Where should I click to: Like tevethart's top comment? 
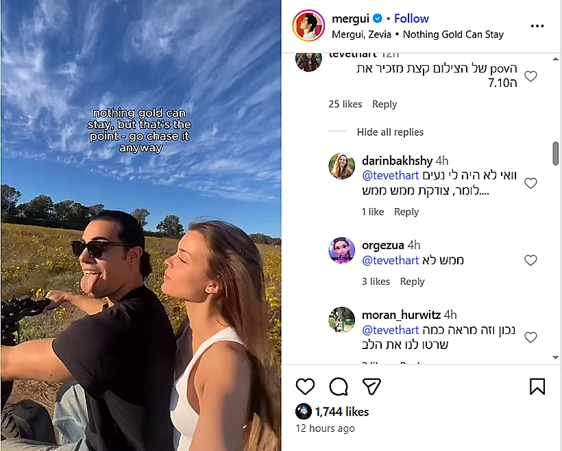point(530,77)
